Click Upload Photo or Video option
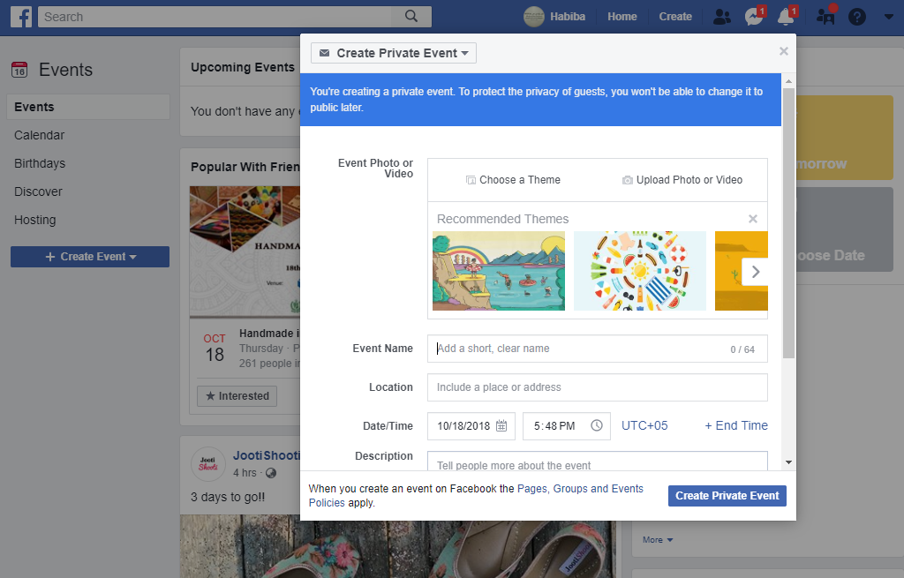 click(x=682, y=180)
